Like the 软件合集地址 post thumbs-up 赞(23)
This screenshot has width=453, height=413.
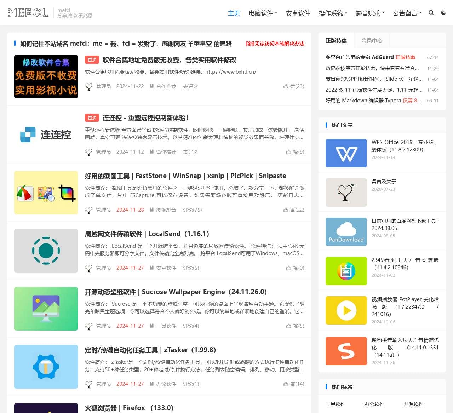tap(294, 86)
